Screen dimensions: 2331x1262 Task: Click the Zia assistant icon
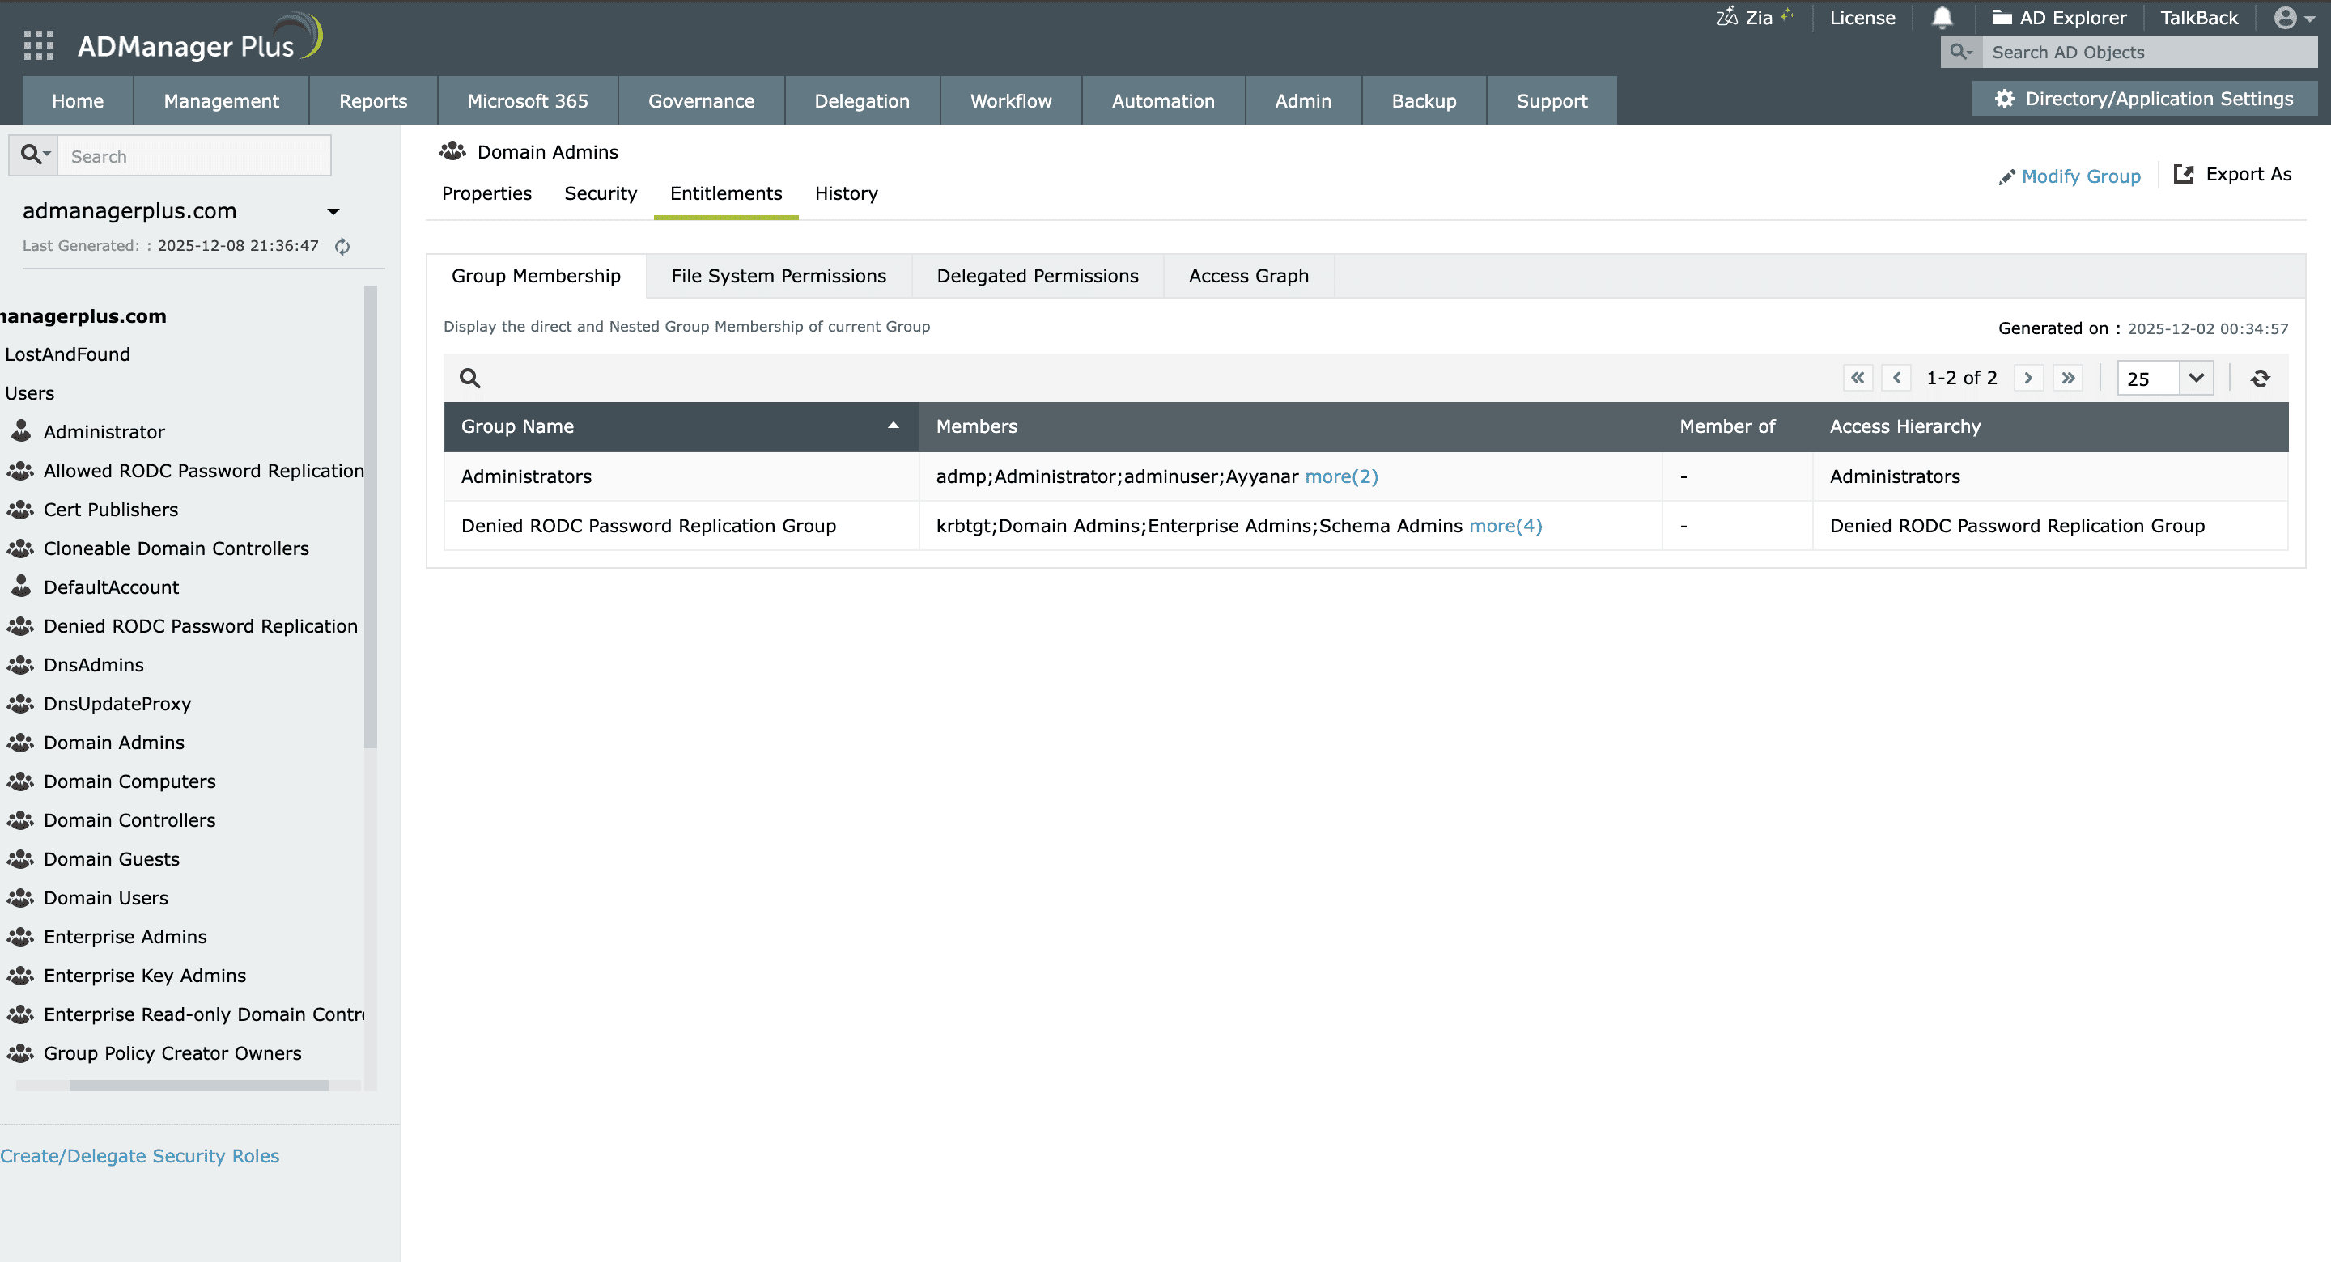point(1728,16)
